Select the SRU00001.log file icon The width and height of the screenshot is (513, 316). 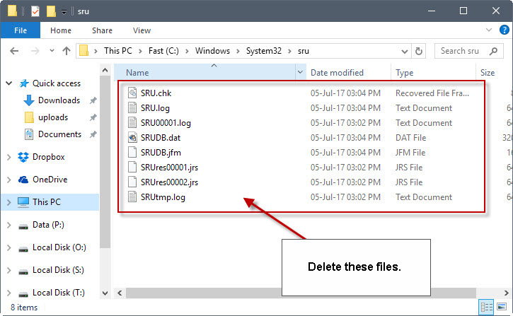(132, 123)
